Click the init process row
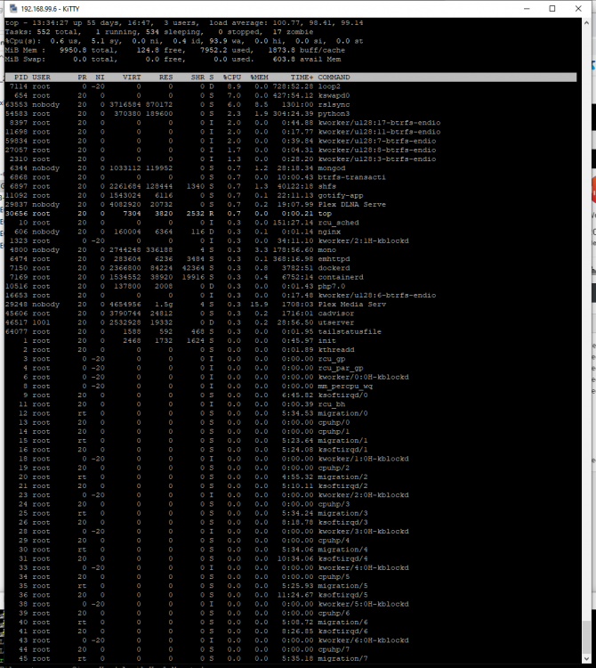The height and width of the screenshot is (668, 596). point(291,340)
